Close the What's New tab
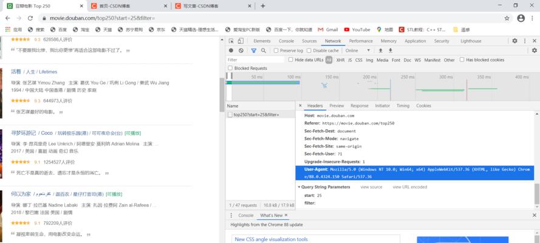Screen dimensions: 540x243 click(x=286, y=215)
